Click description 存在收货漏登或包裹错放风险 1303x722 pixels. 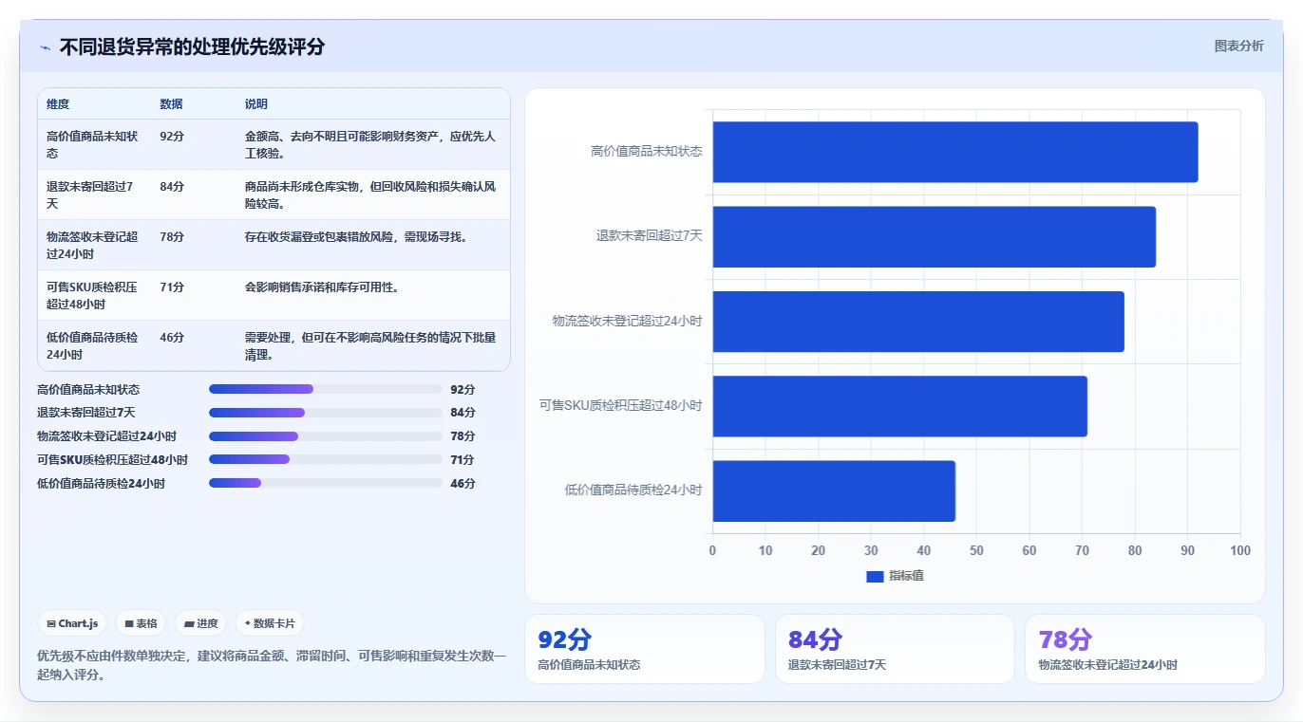[356, 237]
